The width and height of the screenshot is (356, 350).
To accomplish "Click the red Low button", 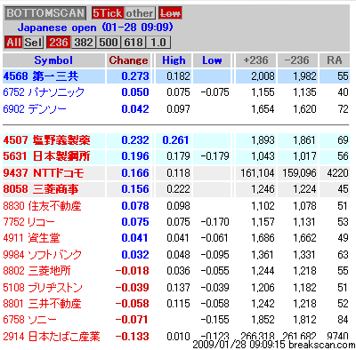I will pos(170,13).
